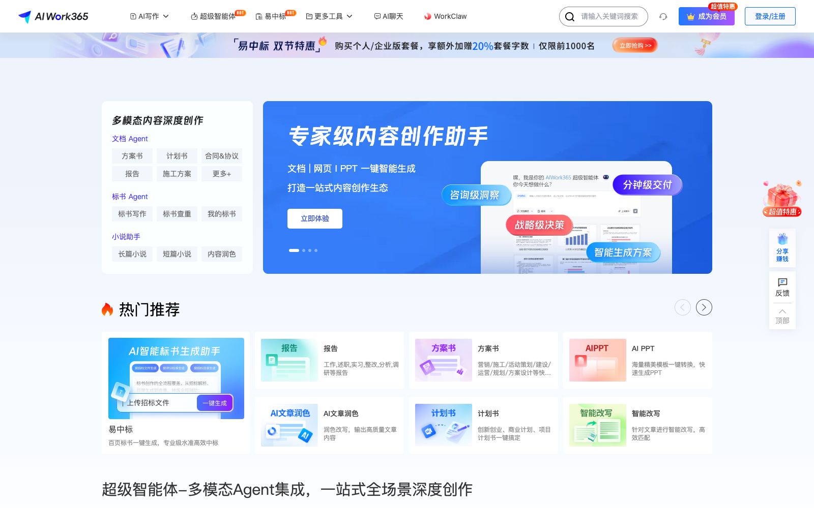The image size is (814, 508).
Task: Click the 标书查重 tag
Action: click(177, 214)
